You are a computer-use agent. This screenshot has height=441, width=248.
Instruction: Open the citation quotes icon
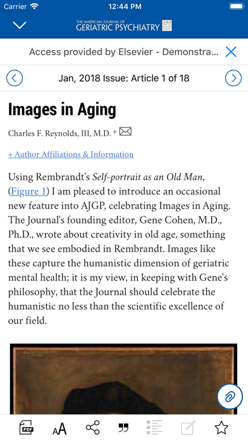point(123,428)
